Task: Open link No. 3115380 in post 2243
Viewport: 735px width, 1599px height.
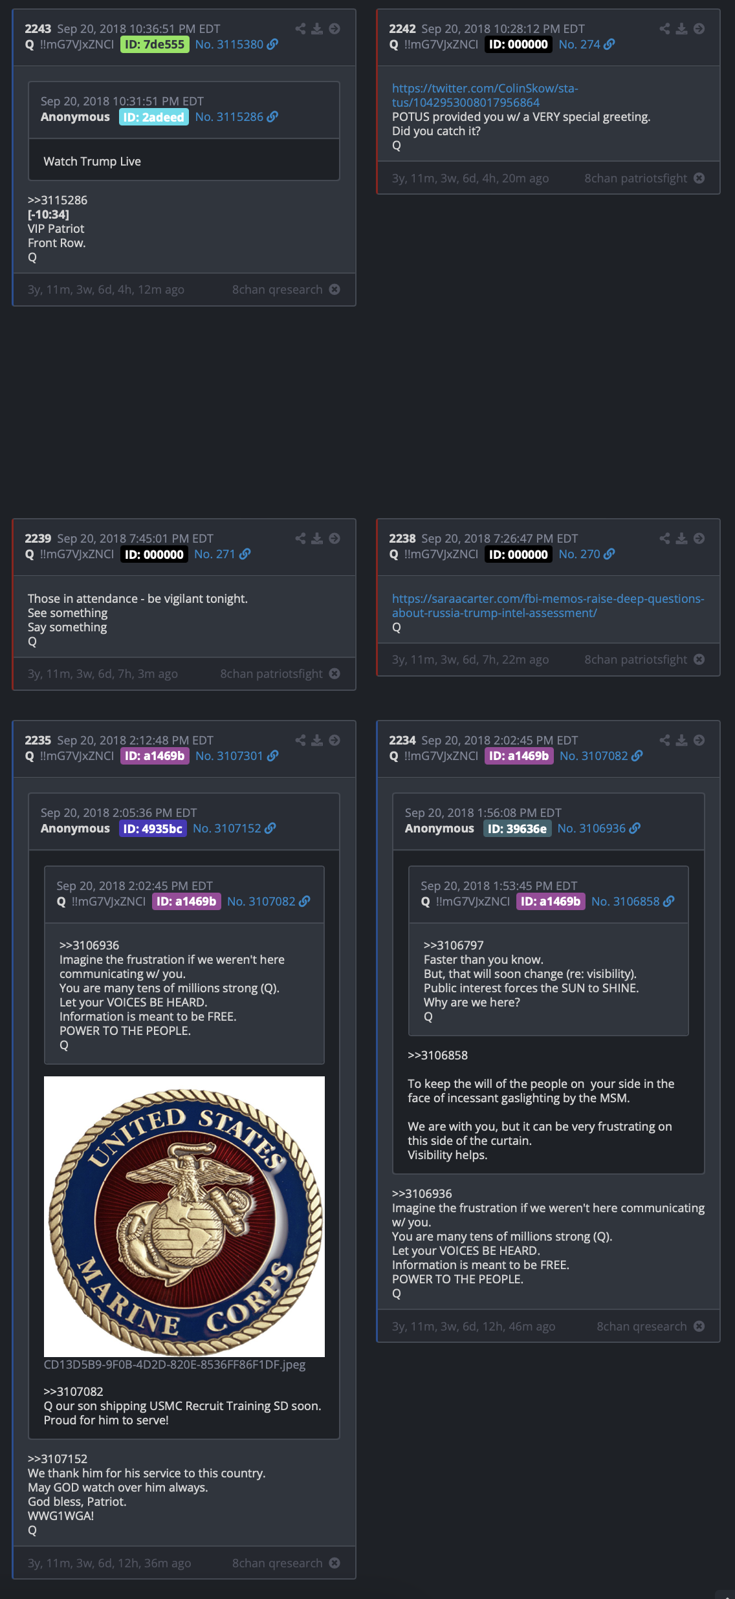Action: tap(237, 45)
